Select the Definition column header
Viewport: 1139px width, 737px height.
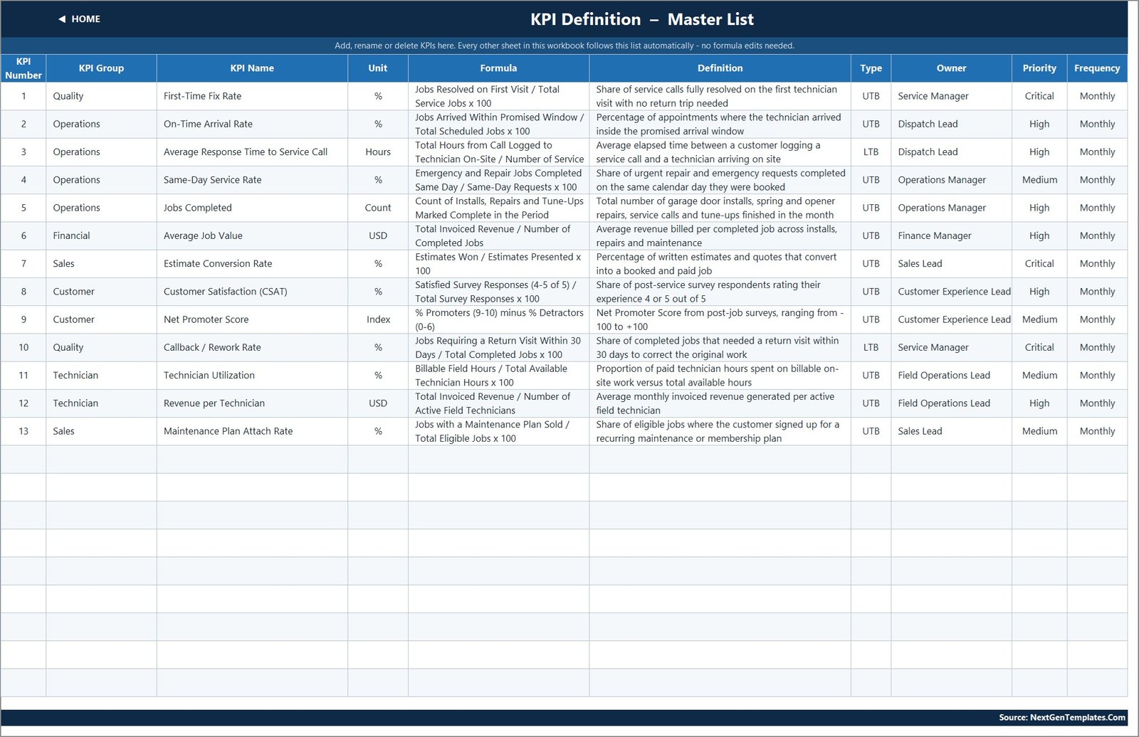[720, 68]
